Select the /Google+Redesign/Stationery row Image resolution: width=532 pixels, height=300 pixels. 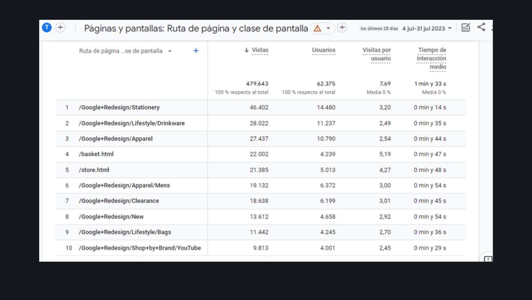[x=119, y=107]
